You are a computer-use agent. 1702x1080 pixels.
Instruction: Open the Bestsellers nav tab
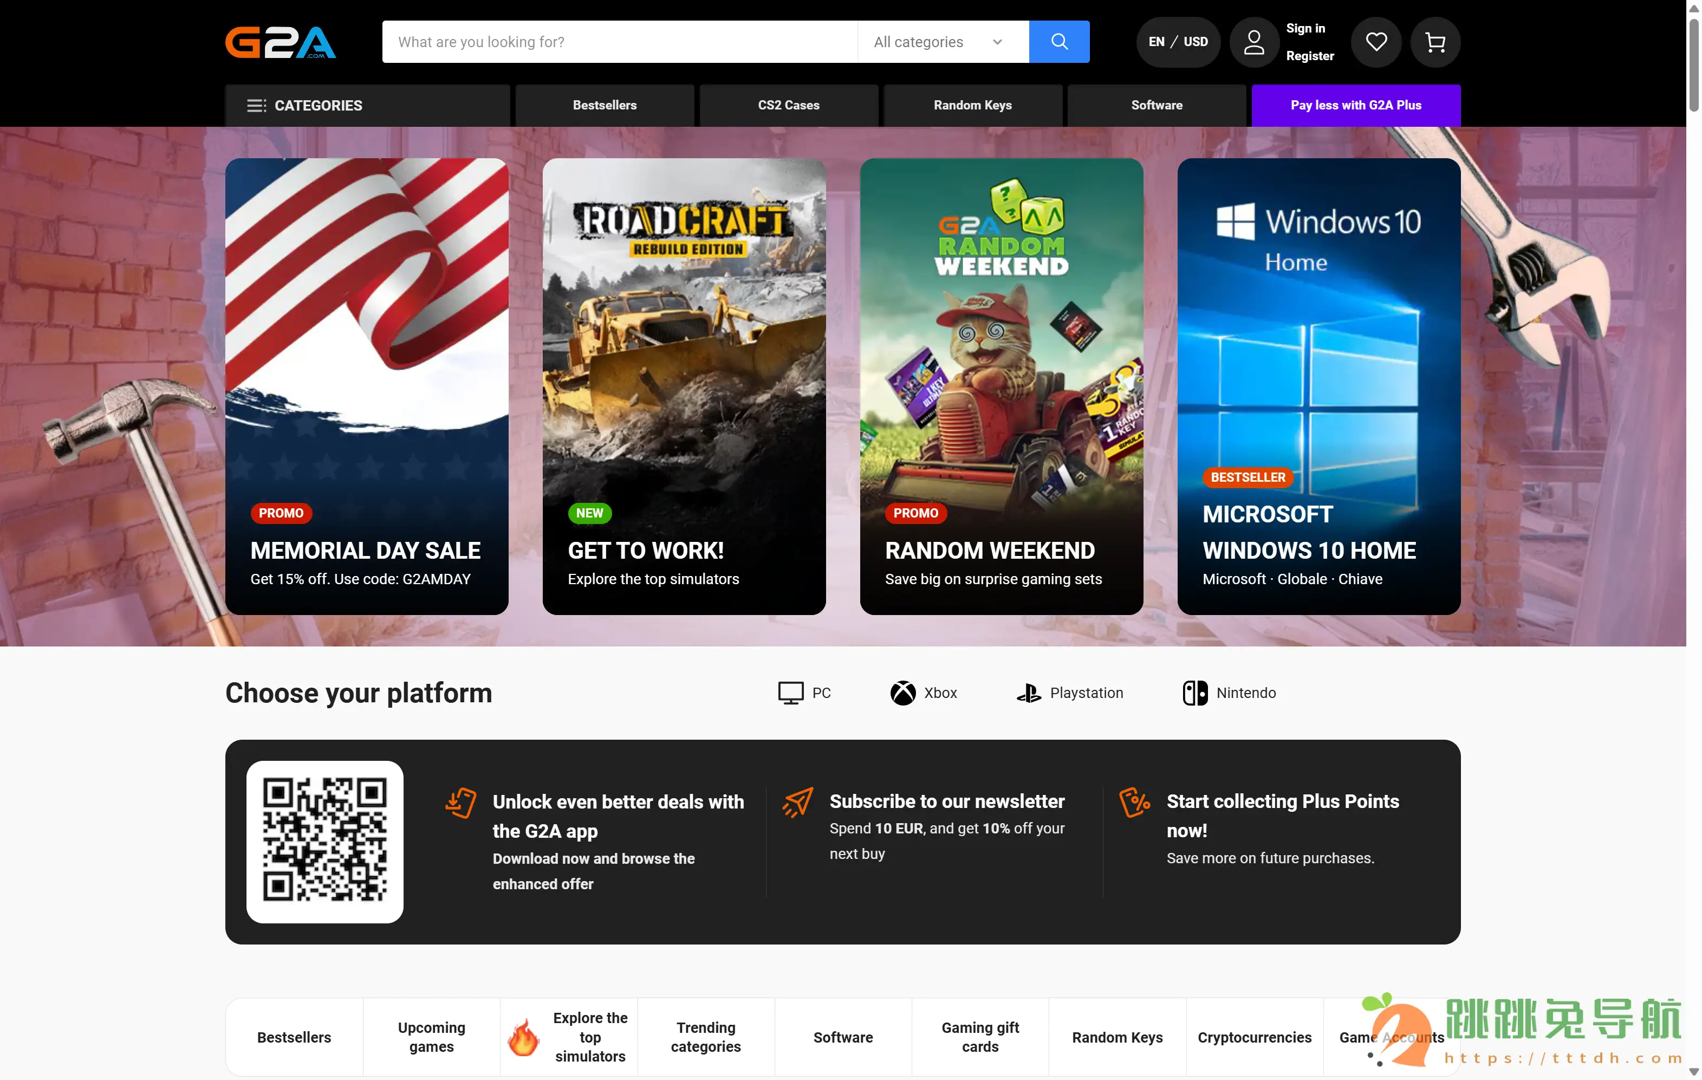tap(605, 105)
